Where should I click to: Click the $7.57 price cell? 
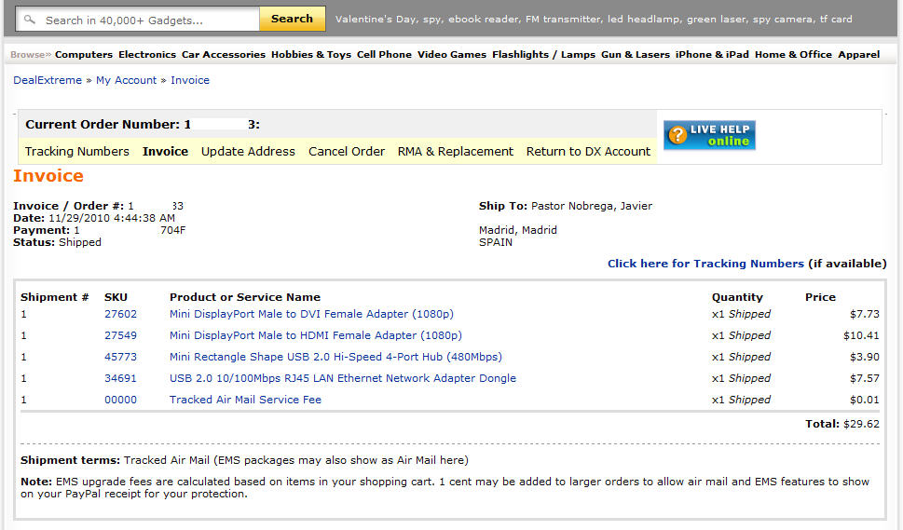[865, 378]
